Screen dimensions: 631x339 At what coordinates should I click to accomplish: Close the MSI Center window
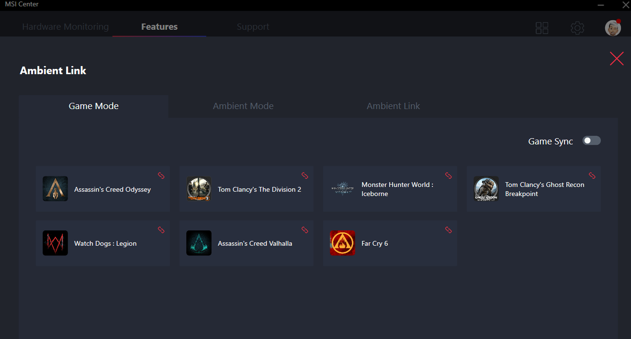coord(625,4)
